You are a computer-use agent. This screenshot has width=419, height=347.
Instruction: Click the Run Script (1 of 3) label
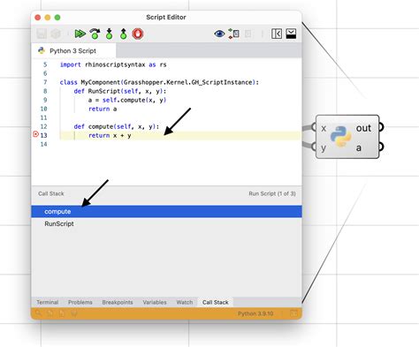tap(272, 193)
